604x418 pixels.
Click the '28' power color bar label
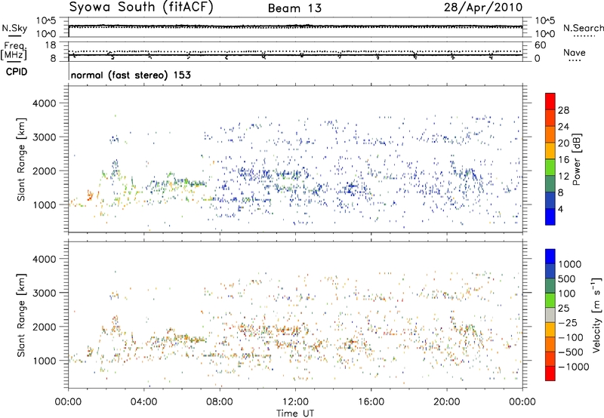click(563, 110)
